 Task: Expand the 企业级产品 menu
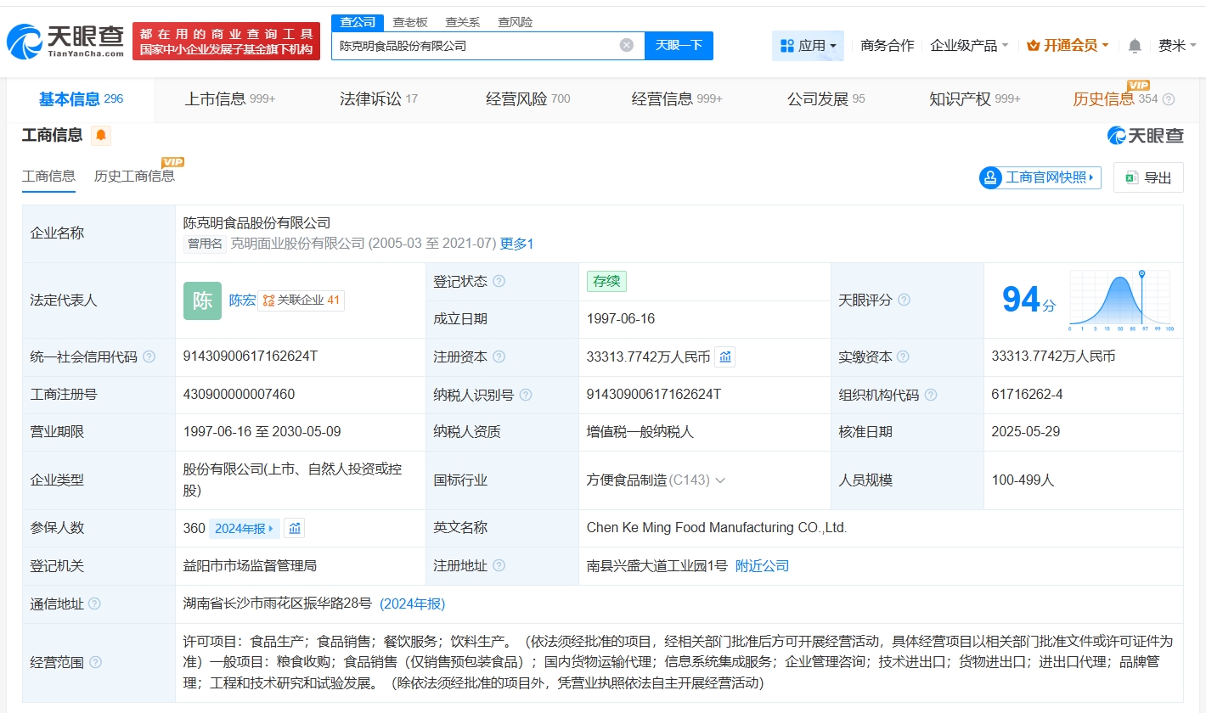tap(969, 46)
